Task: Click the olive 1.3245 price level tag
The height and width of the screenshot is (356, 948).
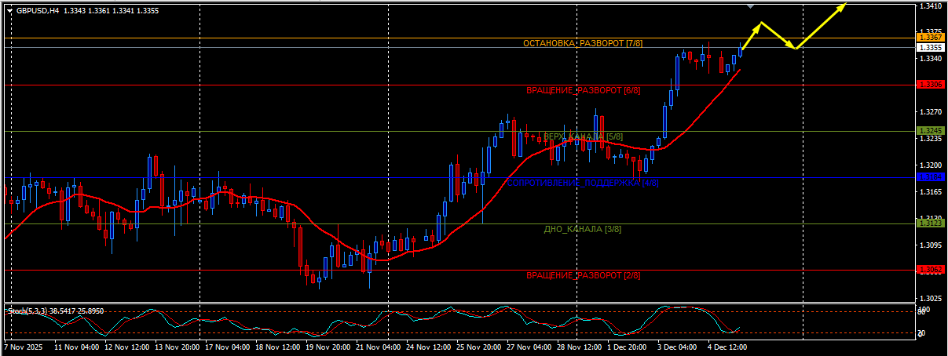Action: click(x=931, y=130)
